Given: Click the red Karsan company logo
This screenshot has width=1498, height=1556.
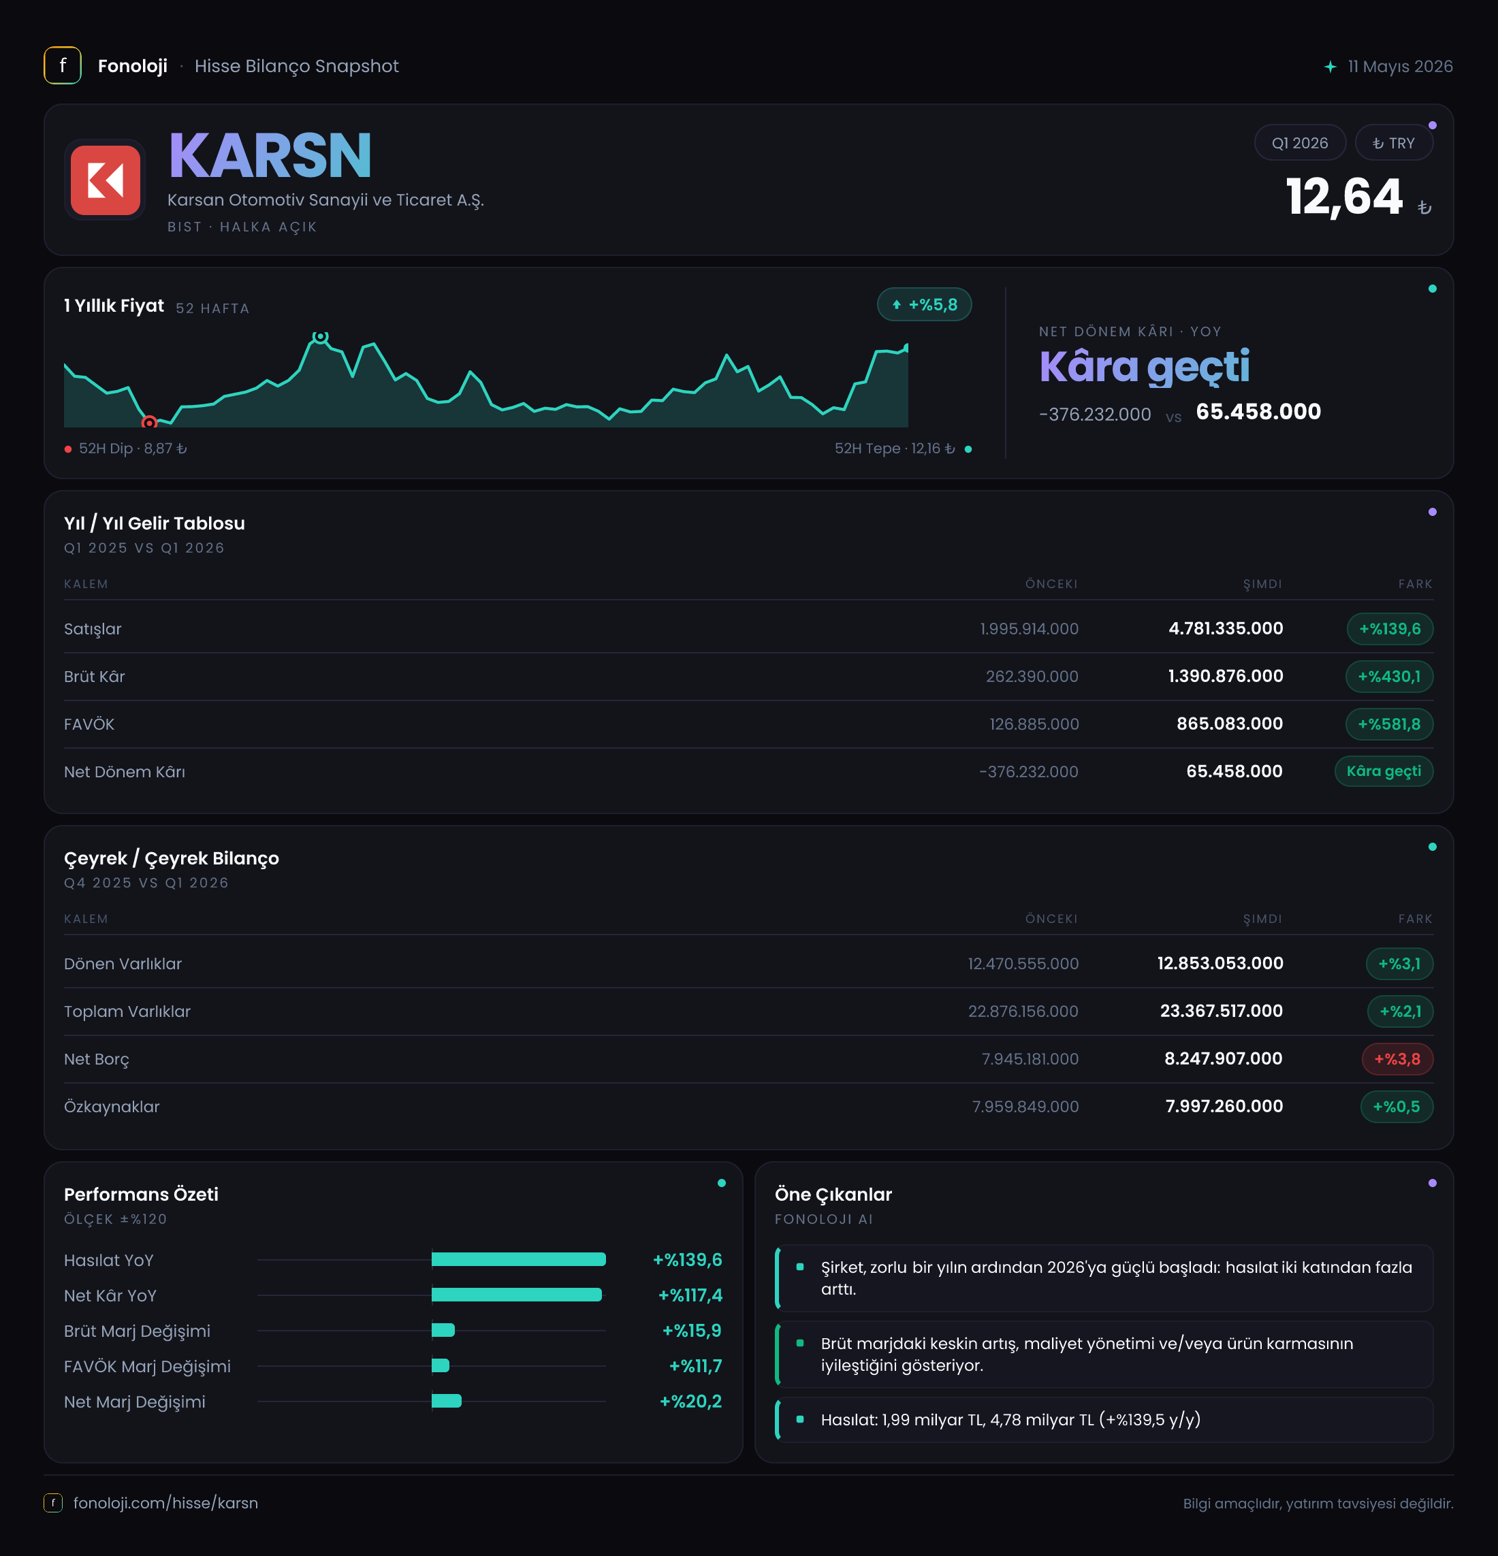Looking at the screenshot, I should point(106,180).
